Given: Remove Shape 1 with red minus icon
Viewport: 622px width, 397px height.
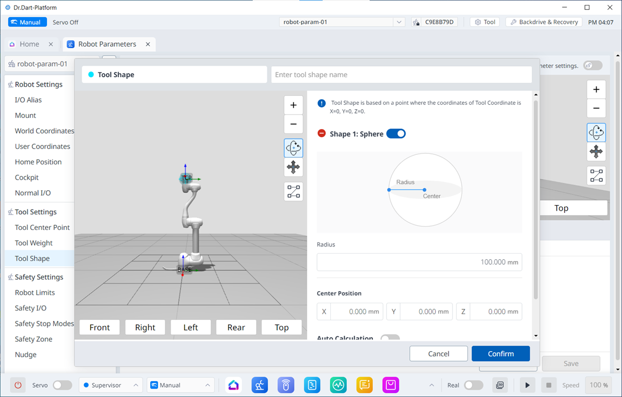Looking at the screenshot, I should pos(321,133).
